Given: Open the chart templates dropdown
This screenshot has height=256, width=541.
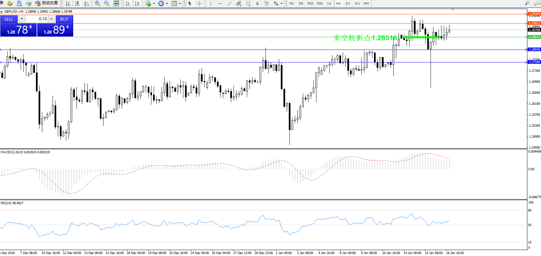Looking at the screenshot, I should 180,4.
